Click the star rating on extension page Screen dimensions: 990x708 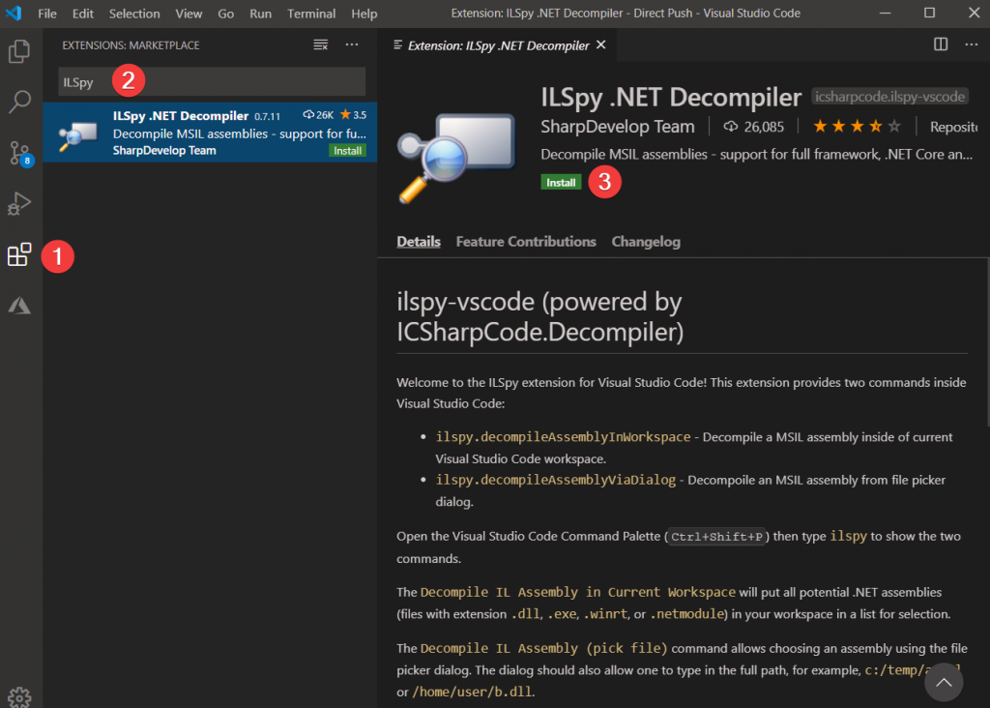point(857,127)
